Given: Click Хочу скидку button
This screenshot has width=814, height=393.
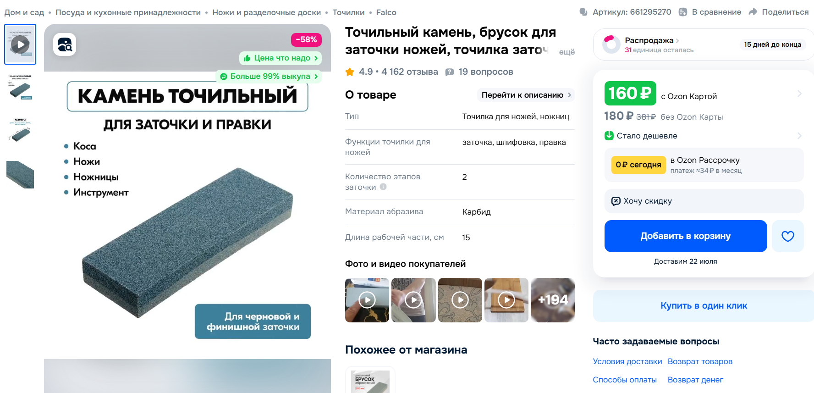Looking at the screenshot, I should [x=704, y=201].
